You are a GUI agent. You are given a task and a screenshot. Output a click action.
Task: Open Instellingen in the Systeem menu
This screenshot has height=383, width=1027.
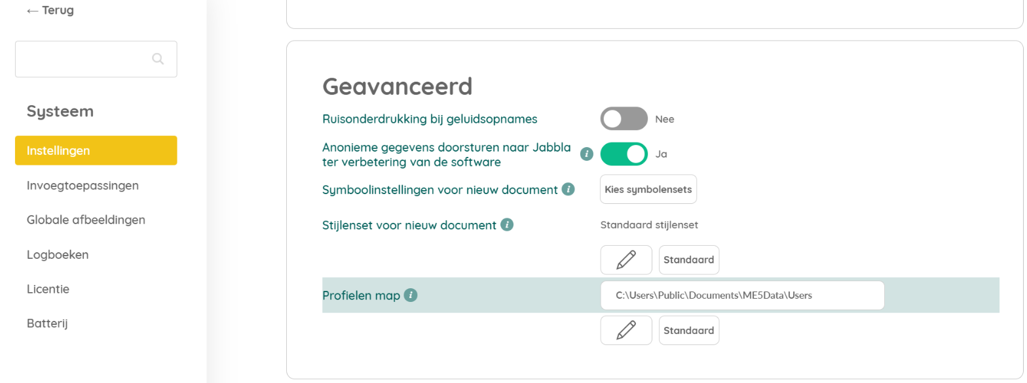[x=96, y=150]
